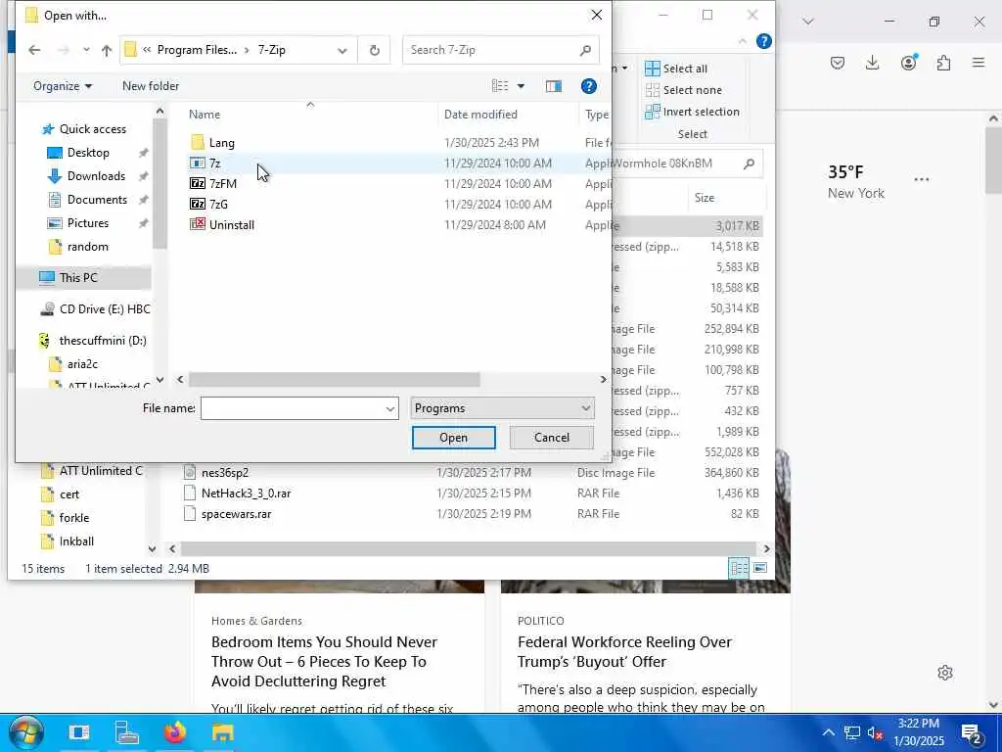
Task: Open Documents in navigation pane
Action: coord(87,200)
